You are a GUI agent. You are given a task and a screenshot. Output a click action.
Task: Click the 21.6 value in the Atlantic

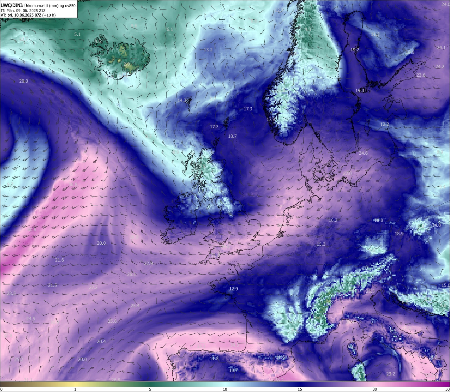point(59,260)
